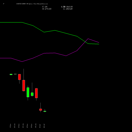Click the '22 Jun' date axis label
This screenshot has width=132, height=132.
click(x=15, y=126)
